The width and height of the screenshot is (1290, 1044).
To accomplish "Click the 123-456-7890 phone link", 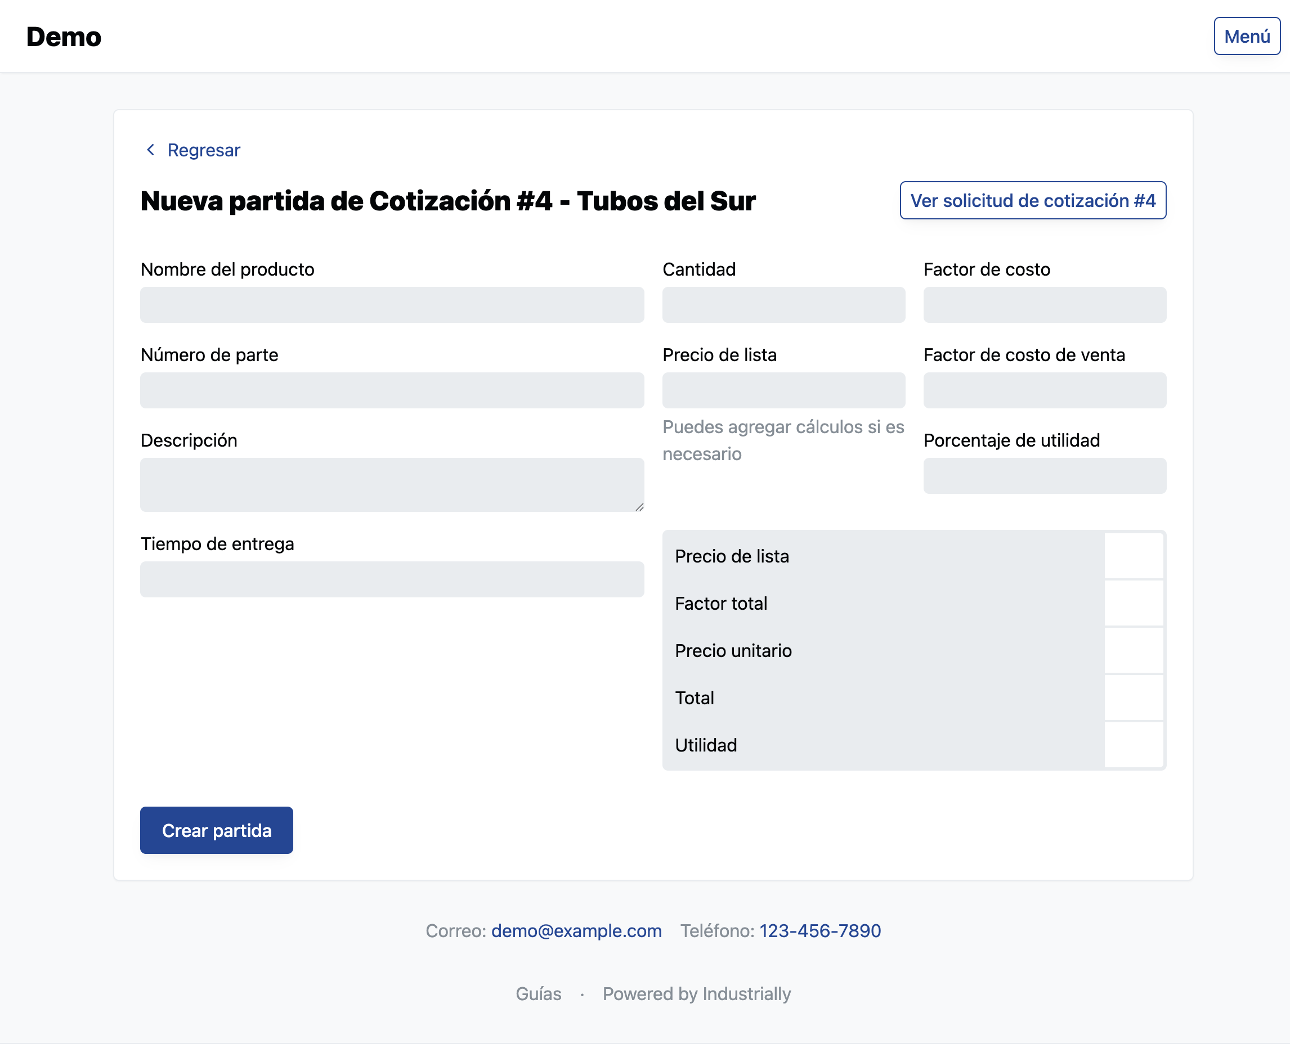I will 819,931.
